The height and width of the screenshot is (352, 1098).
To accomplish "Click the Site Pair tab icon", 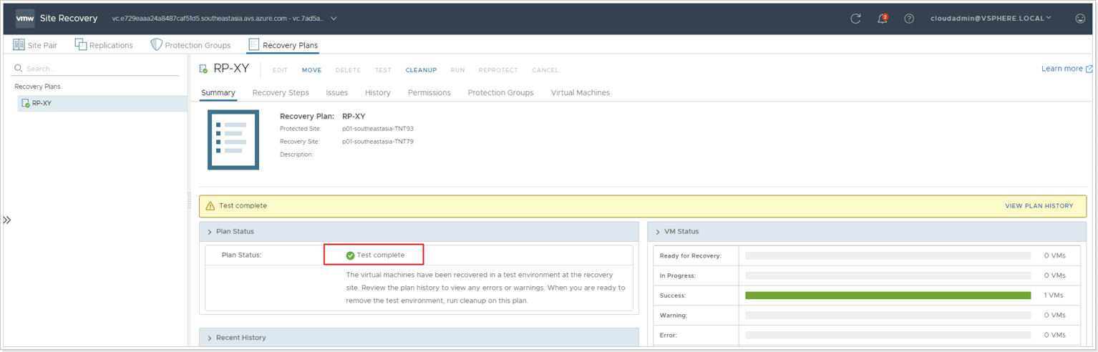I will 19,45.
